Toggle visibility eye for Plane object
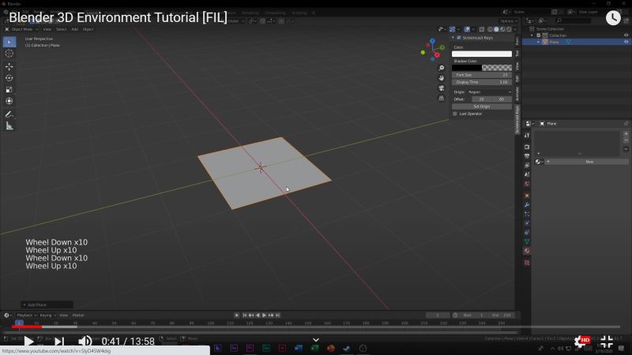 (626, 42)
